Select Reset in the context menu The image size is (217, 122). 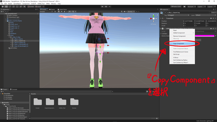coord(182,30)
